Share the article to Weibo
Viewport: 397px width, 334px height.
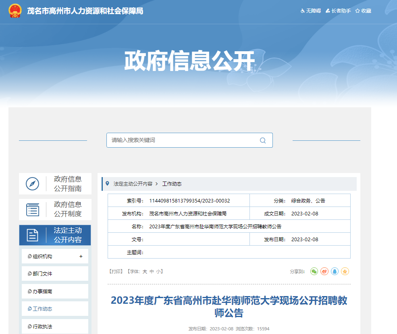coord(324,271)
